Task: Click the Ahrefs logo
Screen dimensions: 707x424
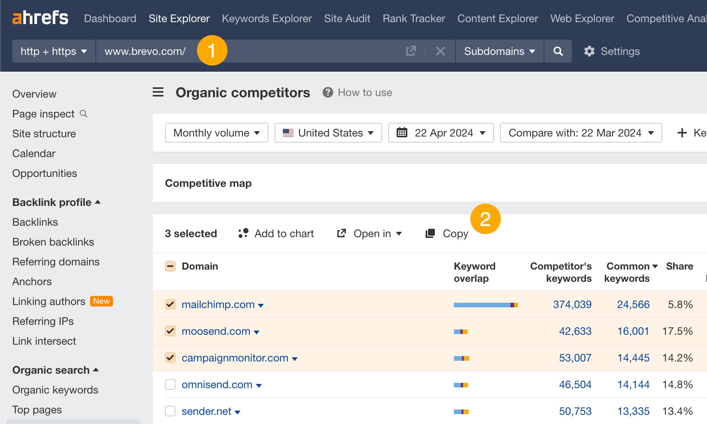Action: [40, 18]
